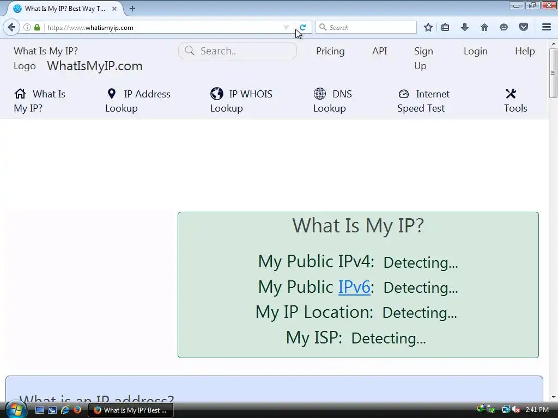Open IP WHOIS Lookup nav item
The image size is (558, 418).
(x=241, y=101)
